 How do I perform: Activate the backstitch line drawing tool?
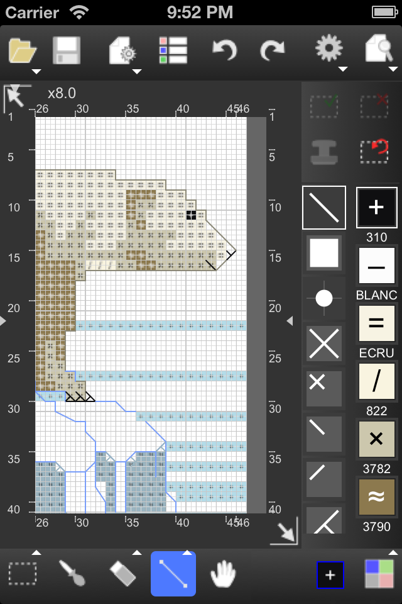point(173,574)
